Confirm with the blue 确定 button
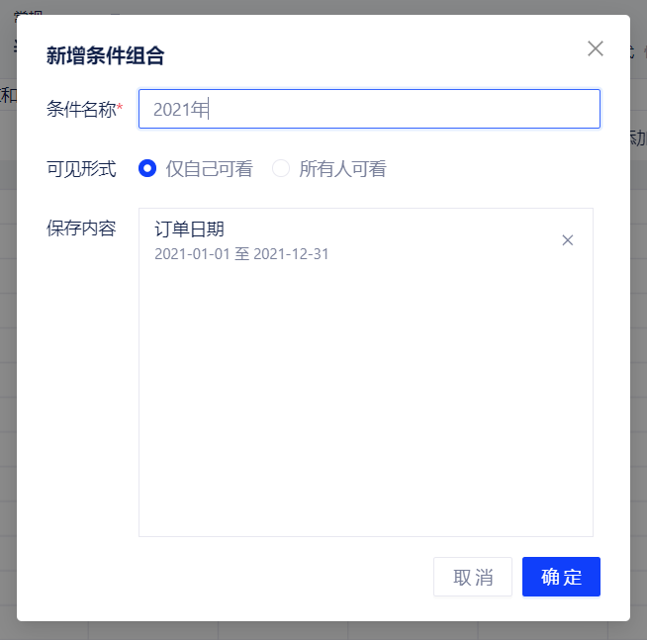Viewport: 647px width, 640px height. [561, 577]
